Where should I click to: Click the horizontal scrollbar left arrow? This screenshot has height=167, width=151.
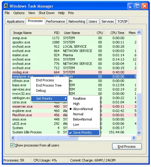[13, 138]
